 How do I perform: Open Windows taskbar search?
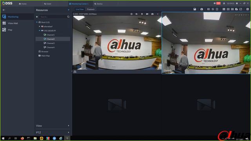(9, 138)
